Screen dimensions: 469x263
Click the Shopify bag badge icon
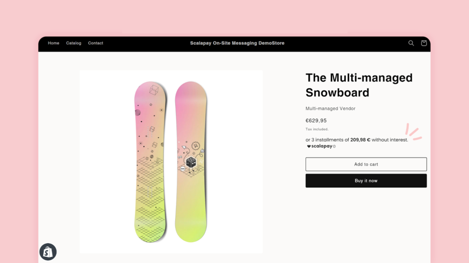[x=48, y=252]
